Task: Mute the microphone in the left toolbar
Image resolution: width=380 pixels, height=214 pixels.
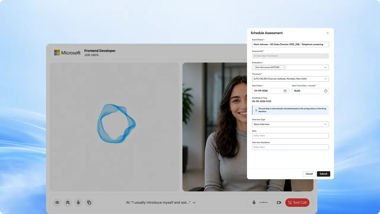Action: (78, 202)
